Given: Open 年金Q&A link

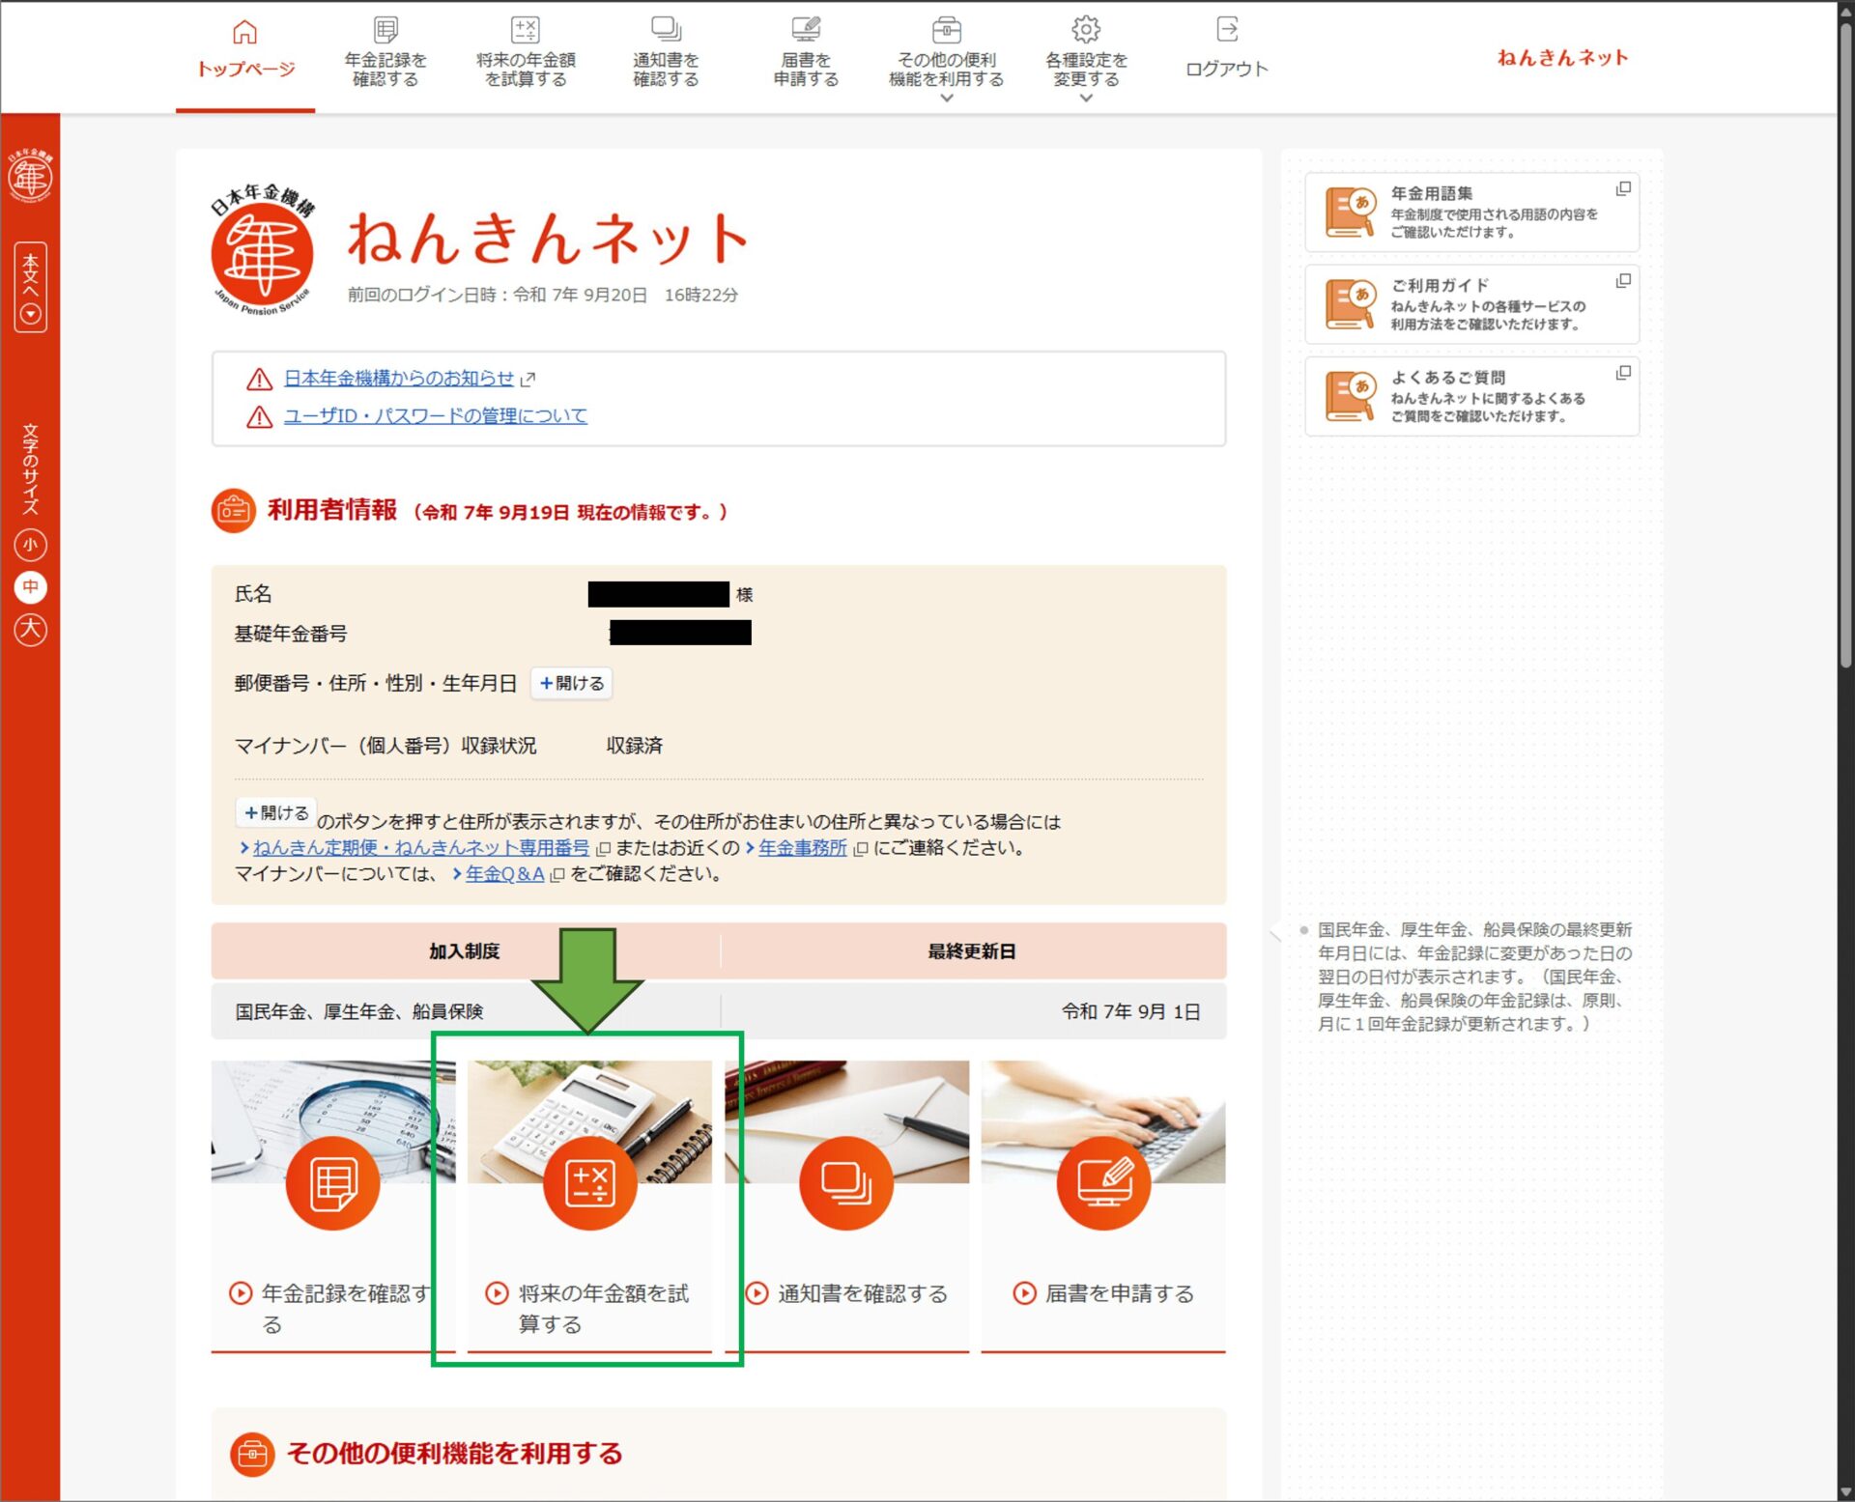Looking at the screenshot, I should click(x=504, y=874).
